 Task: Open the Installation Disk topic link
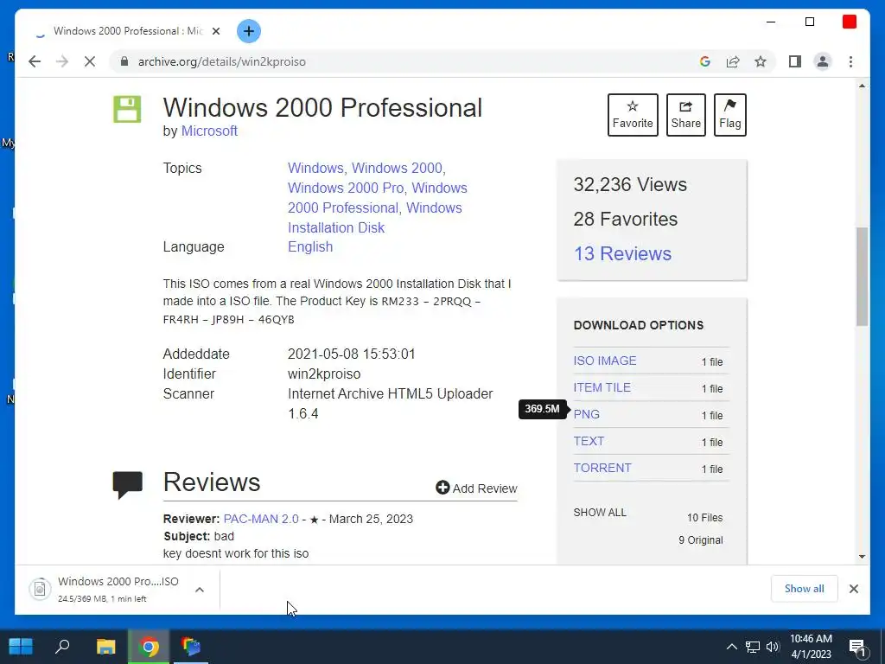[336, 227]
